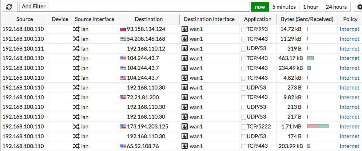
Task: Click the Policy column header
Action: (x=350, y=19)
